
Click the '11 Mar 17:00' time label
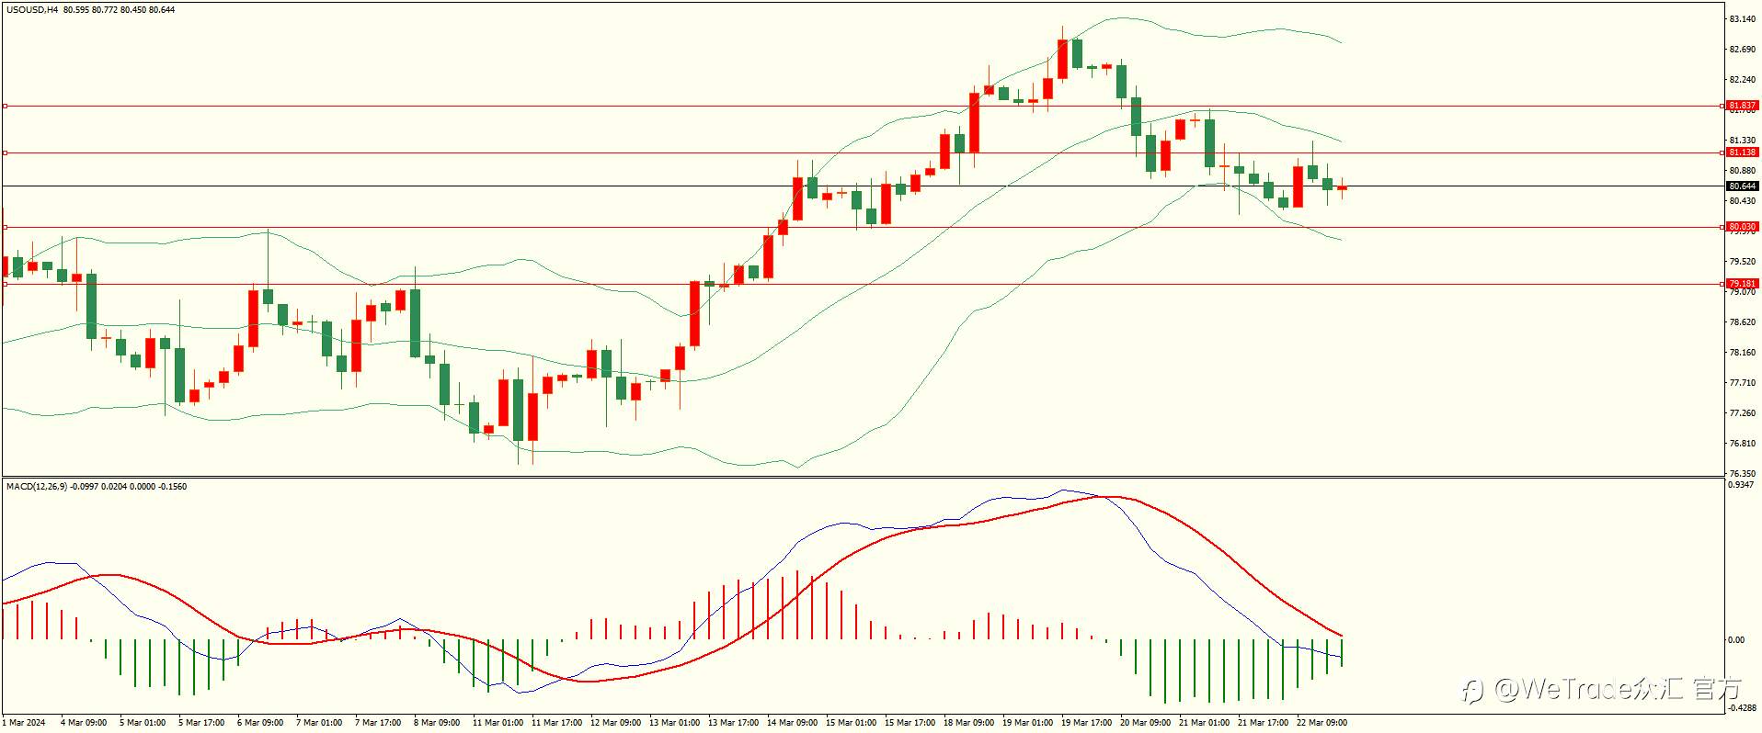pyautogui.click(x=556, y=723)
